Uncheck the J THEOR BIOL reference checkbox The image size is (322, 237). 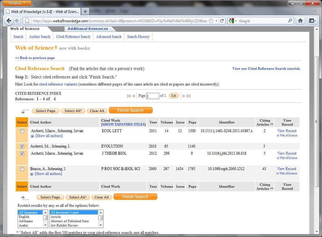click(x=22, y=154)
